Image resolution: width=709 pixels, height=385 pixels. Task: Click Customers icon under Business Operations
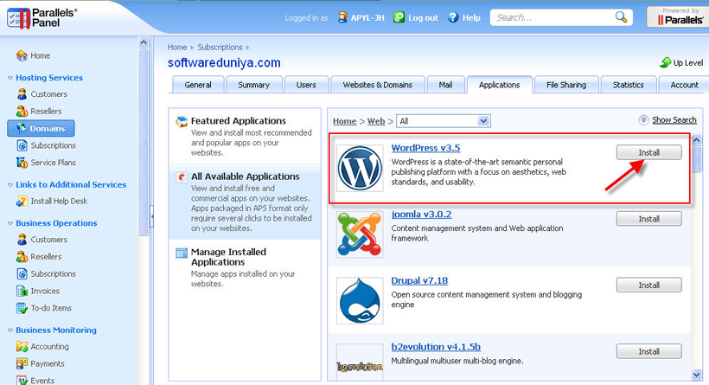(22, 240)
